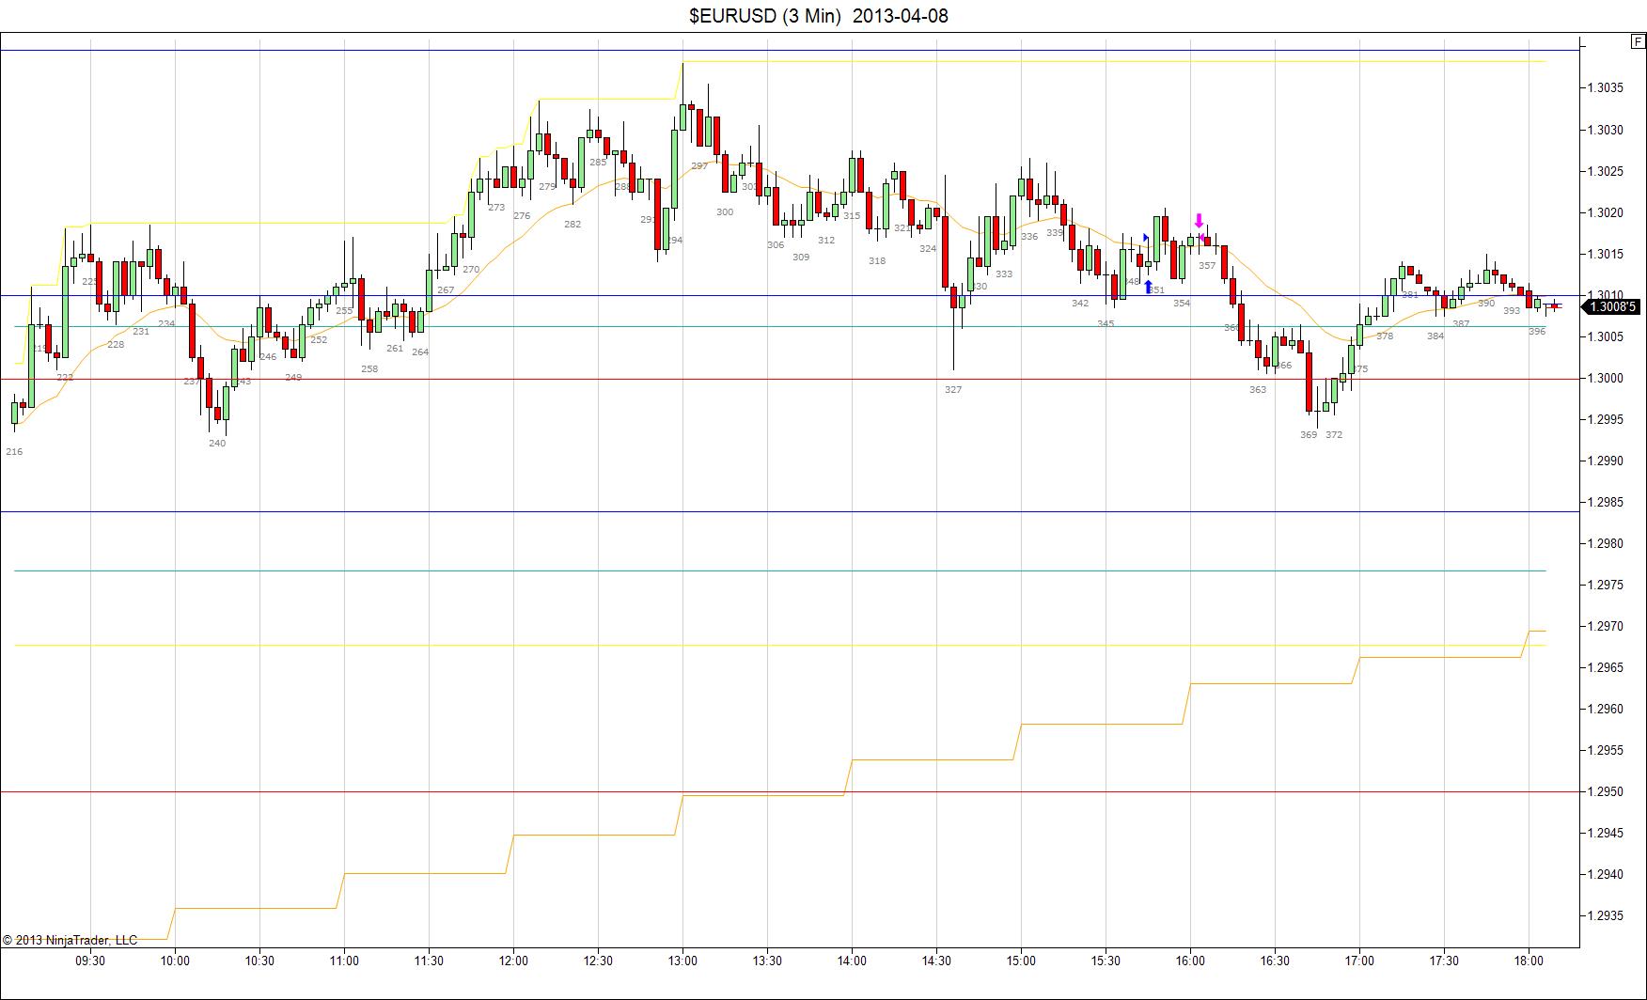Click the 1.2935 price axis label
This screenshot has height=1000, width=1647.
pos(1605,915)
